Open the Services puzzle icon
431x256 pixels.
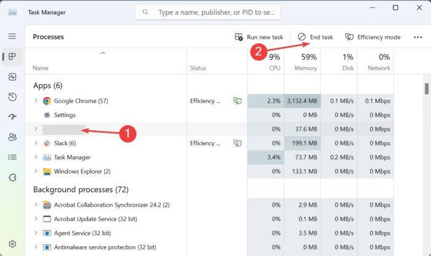[x=12, y=177]
